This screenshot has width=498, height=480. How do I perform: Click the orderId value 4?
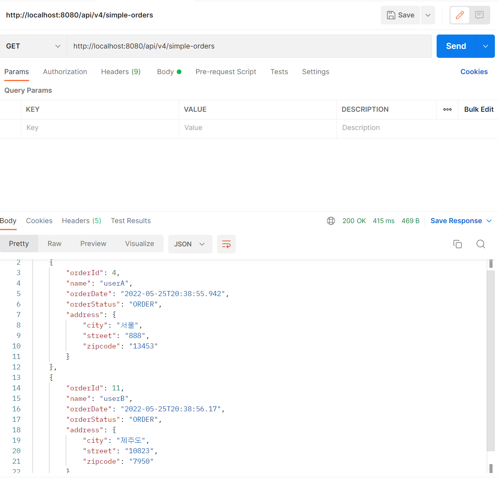(114, 273)
